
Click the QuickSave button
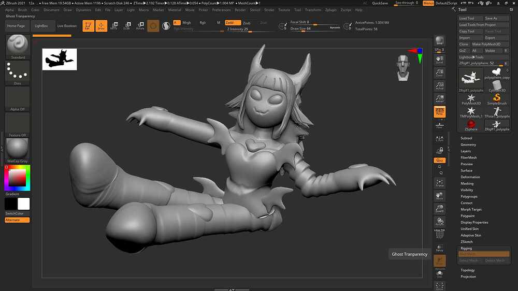[380, 3]
